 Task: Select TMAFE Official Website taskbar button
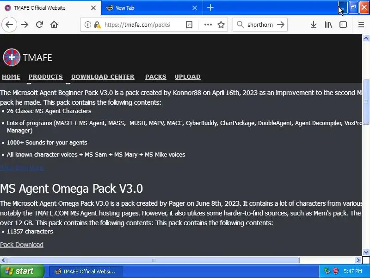[86, 272]
